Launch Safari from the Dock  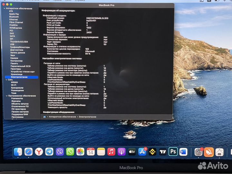coord(28,152)
